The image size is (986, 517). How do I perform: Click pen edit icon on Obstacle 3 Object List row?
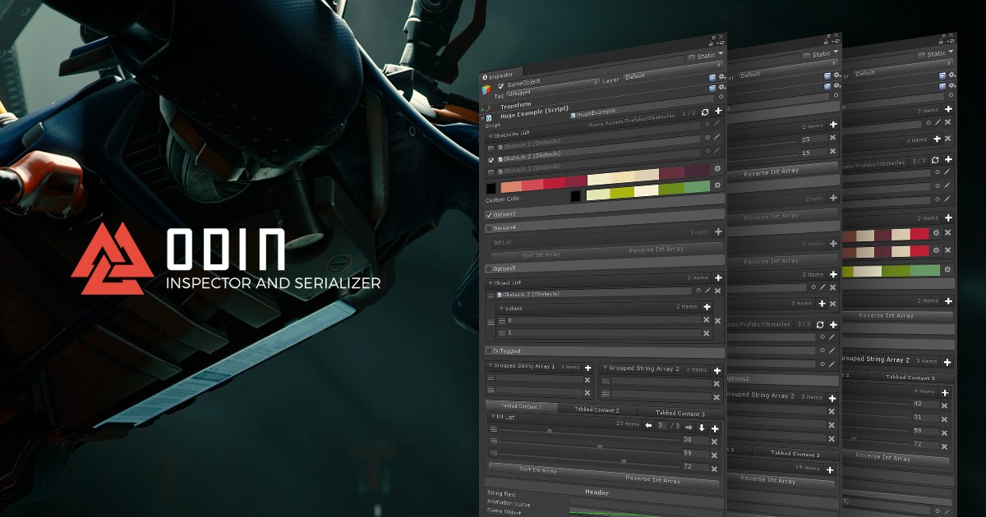coord(707,291)
